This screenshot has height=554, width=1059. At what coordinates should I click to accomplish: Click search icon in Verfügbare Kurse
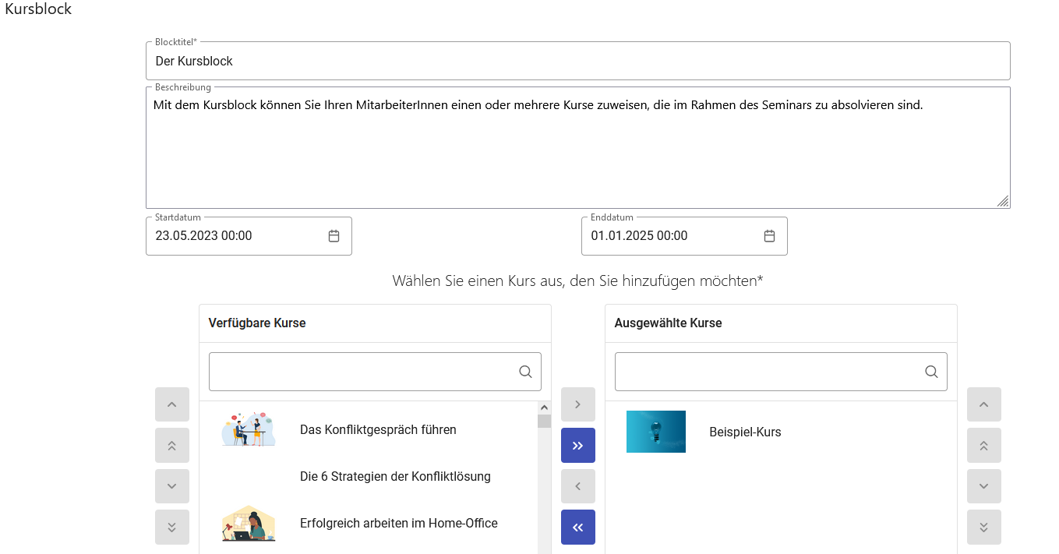pos(525,372)
